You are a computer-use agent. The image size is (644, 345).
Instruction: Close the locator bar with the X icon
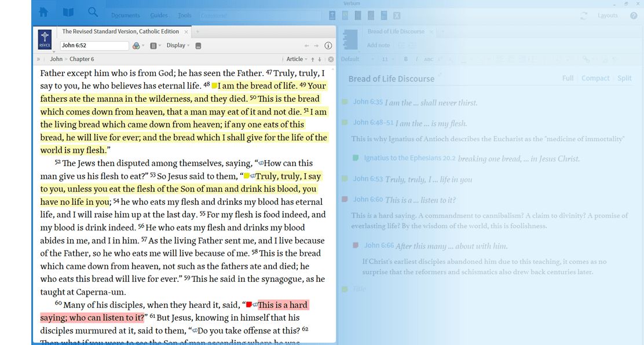[x=331, y=59]
